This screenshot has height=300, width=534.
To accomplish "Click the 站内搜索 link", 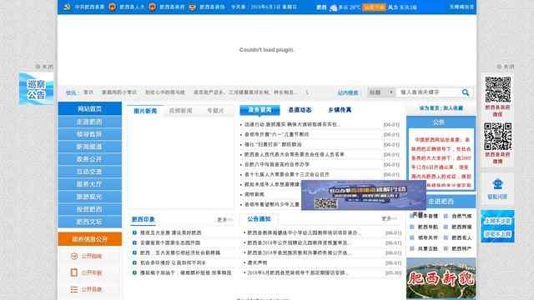I will point(348,92).
